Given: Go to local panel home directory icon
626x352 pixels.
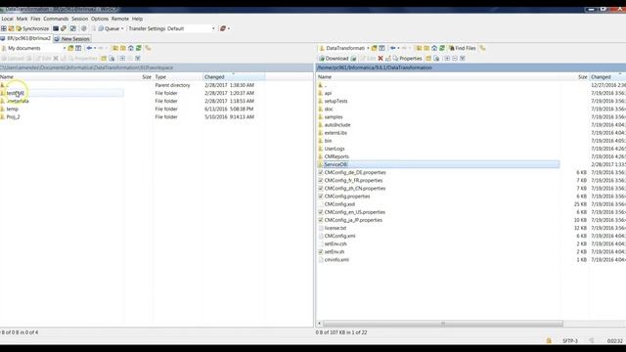Looking at the screenshot, I should 131,48.
